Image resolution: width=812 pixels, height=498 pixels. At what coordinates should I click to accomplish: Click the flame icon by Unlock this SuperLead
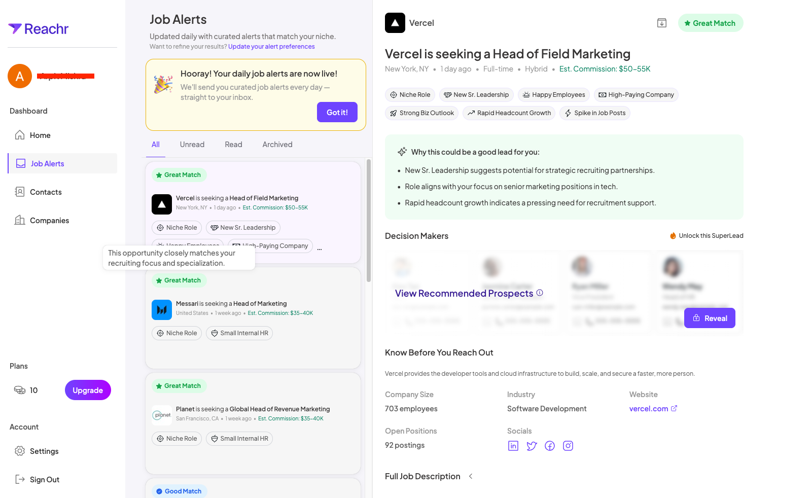(673, 236)
